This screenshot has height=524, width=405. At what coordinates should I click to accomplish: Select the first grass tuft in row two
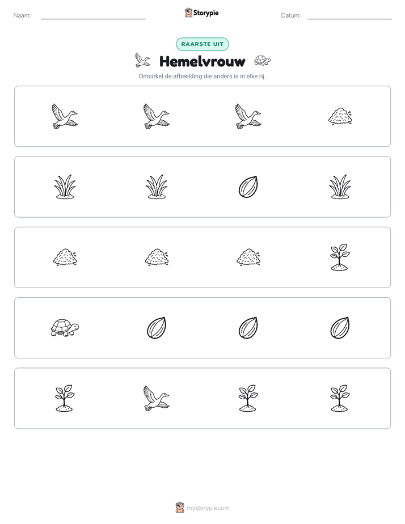(65, 187)
